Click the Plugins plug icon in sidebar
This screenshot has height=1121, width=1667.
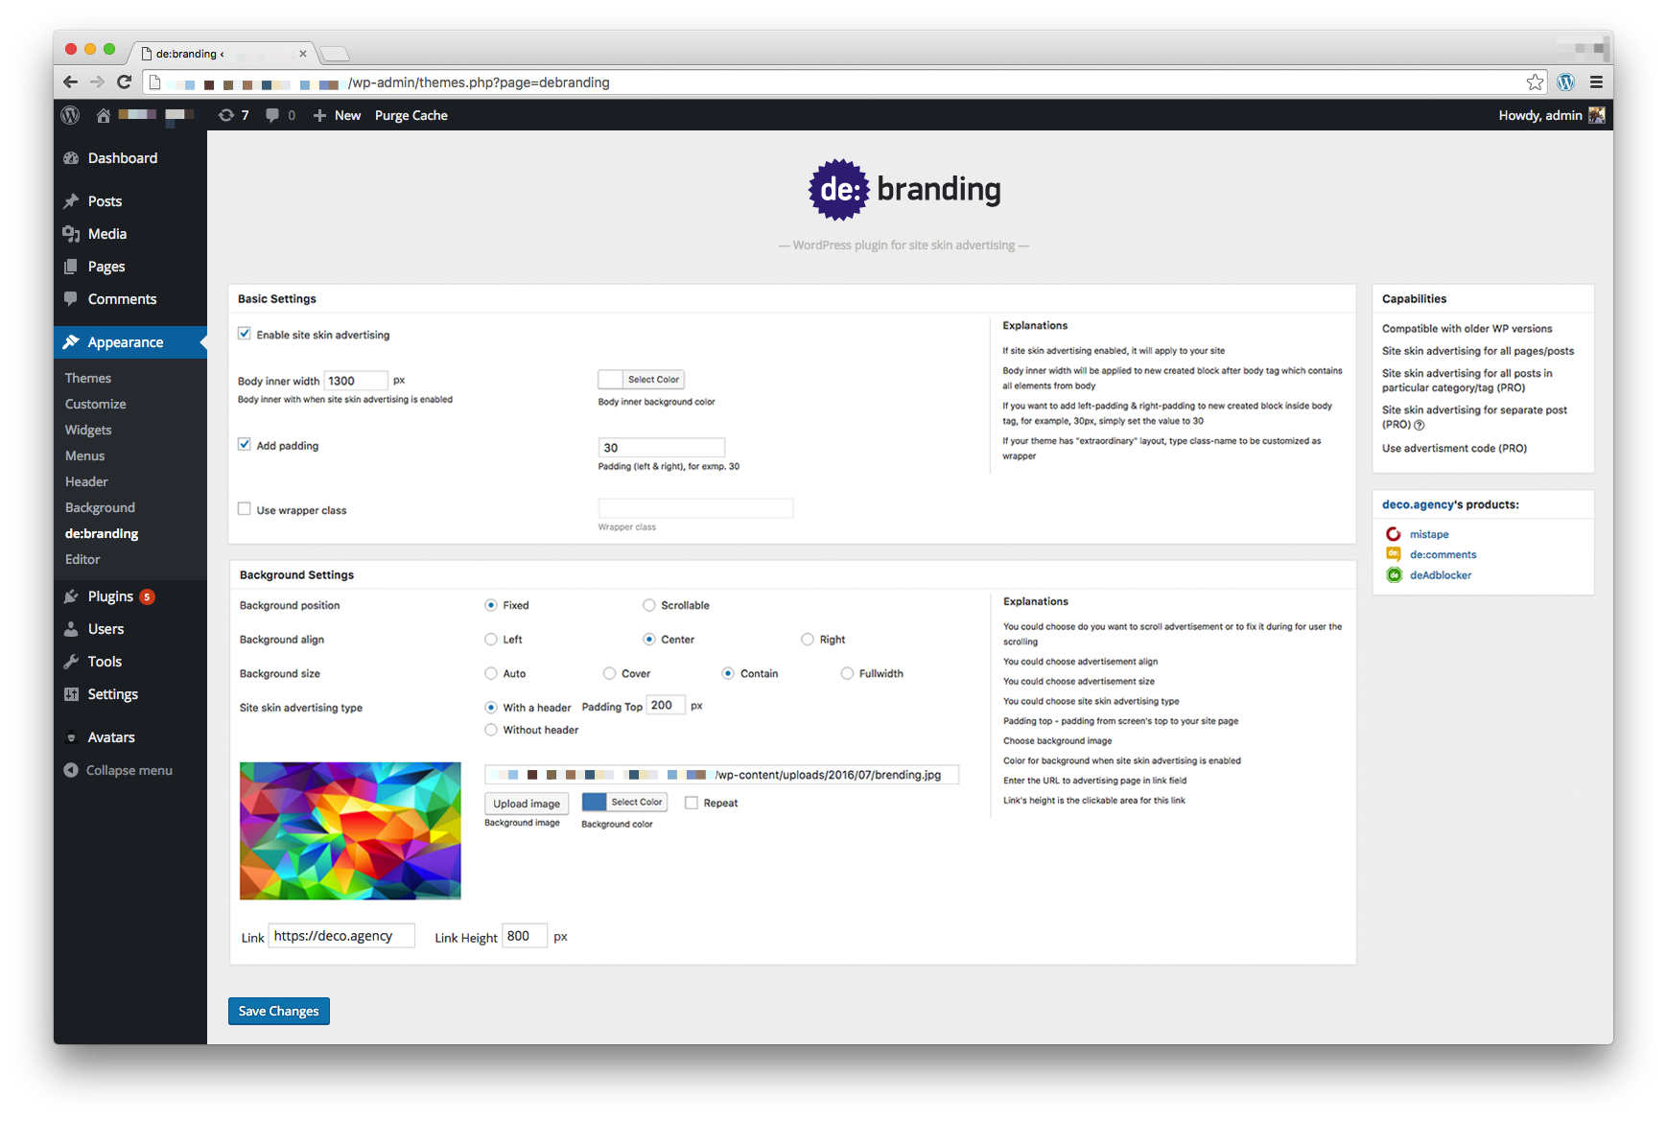click(x=71, y=596)
